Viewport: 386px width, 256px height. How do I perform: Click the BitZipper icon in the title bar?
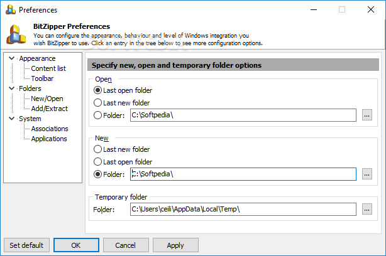(x=10, y=9)
